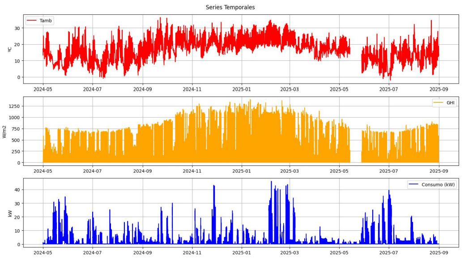Click the red Tamb legend line swatch

[32, 21]
